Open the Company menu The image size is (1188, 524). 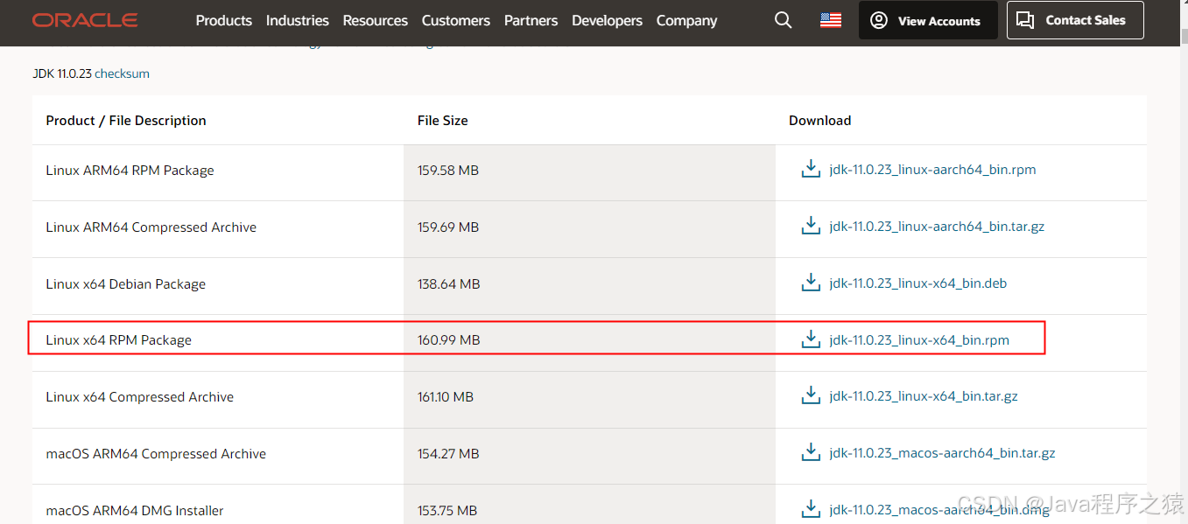pyautogui.click(x=687, y=20)
